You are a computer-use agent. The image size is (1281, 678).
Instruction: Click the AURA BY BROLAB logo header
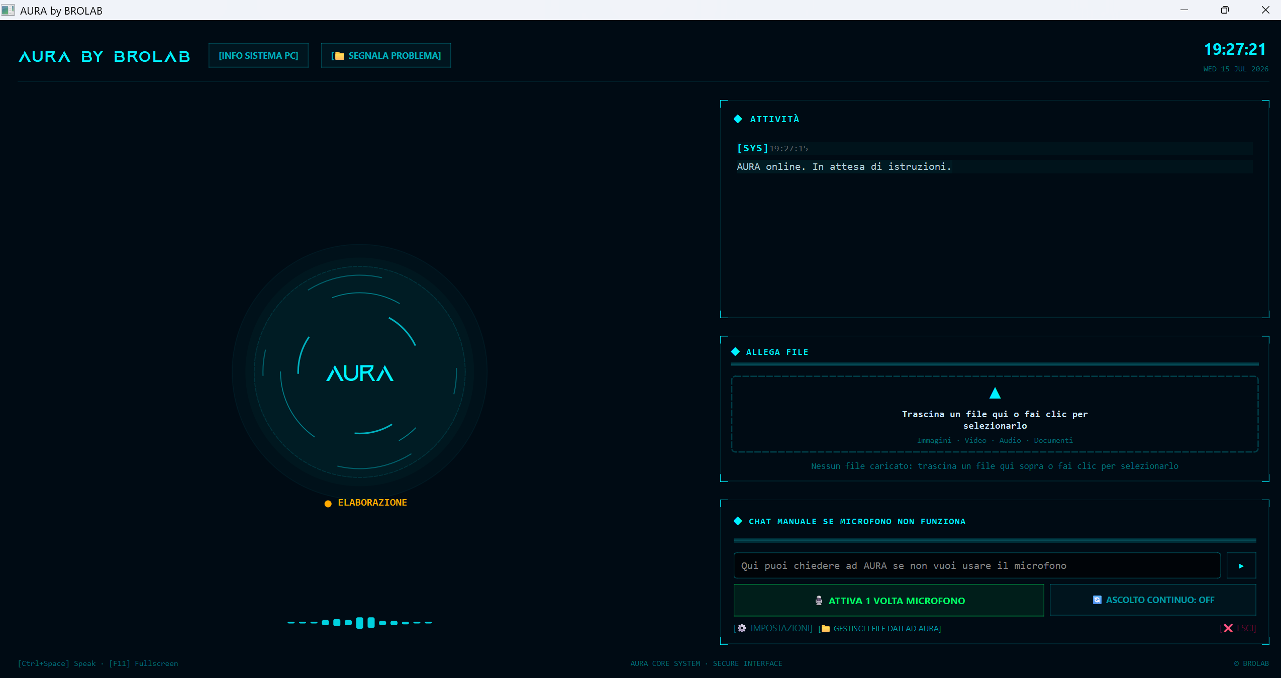click(105, 57)
